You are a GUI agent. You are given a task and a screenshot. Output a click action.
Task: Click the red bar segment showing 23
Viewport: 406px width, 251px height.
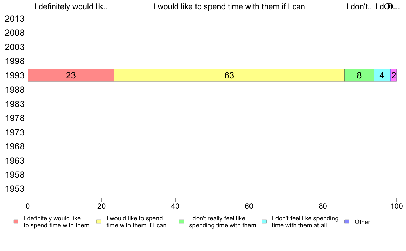click(71, 75)
